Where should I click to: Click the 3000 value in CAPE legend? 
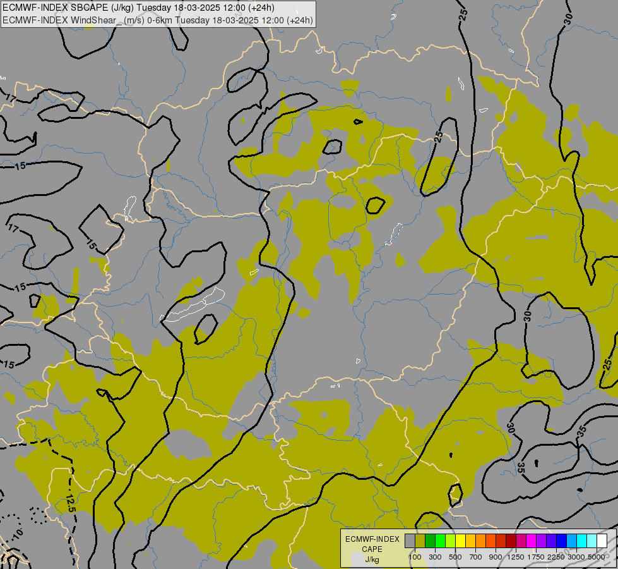pos(576,557)
